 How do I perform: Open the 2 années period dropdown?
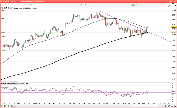tap(36, 5)
